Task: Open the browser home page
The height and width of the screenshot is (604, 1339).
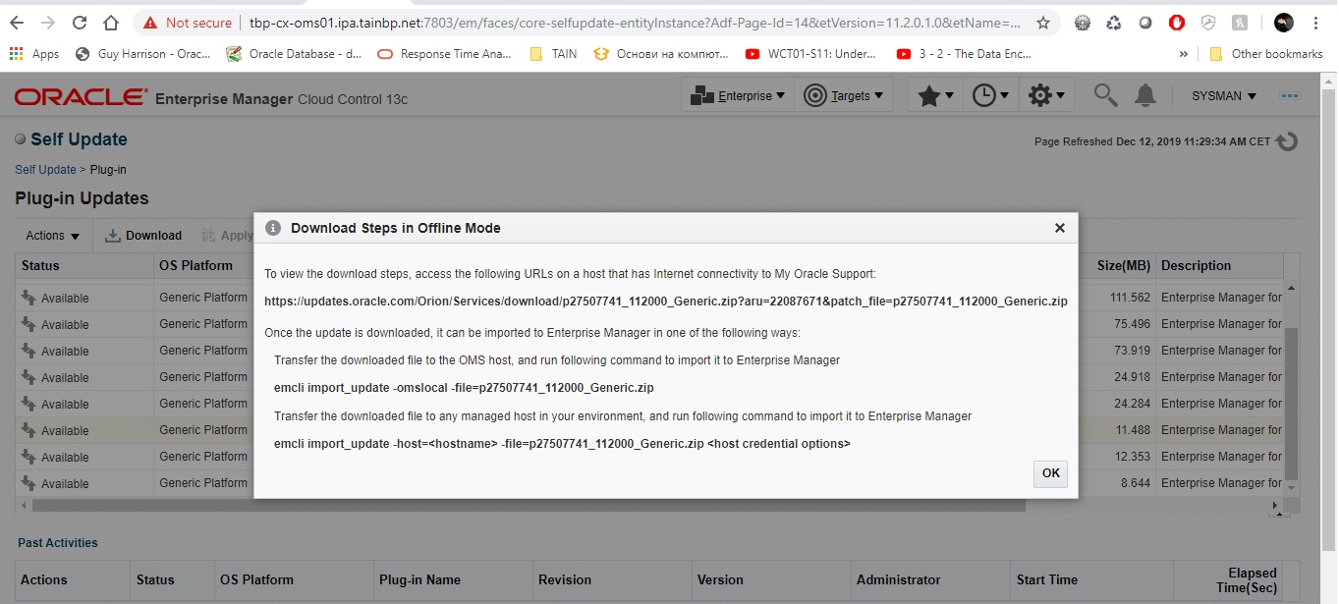Action: click(111, 23)
